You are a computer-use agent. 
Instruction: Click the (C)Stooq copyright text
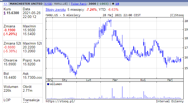point(177,15)
